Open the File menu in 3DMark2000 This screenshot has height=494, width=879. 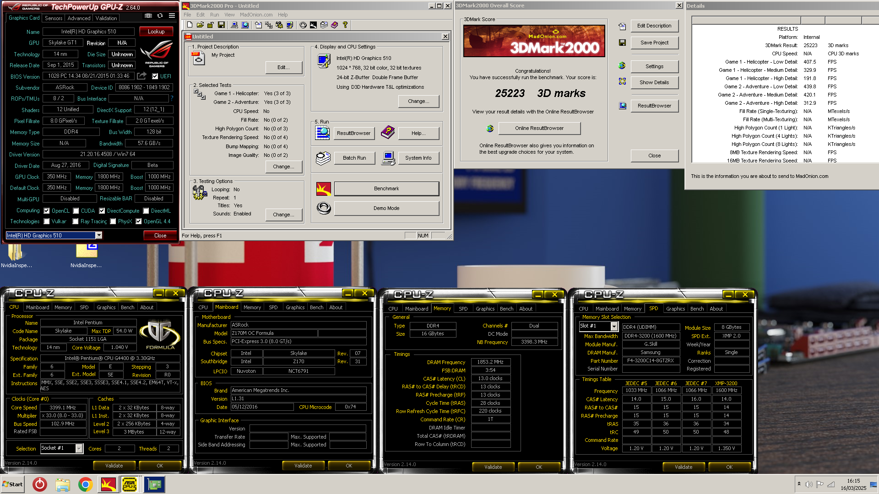point(187,15)
